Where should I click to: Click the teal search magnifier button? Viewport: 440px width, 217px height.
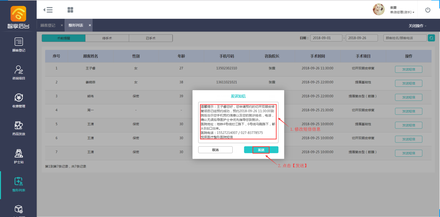click(431, 38)
